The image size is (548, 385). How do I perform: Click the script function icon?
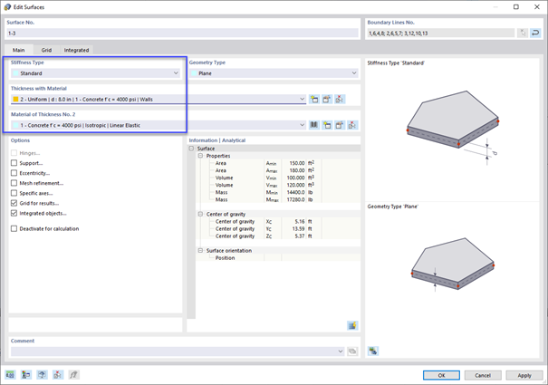click(73, 375)
